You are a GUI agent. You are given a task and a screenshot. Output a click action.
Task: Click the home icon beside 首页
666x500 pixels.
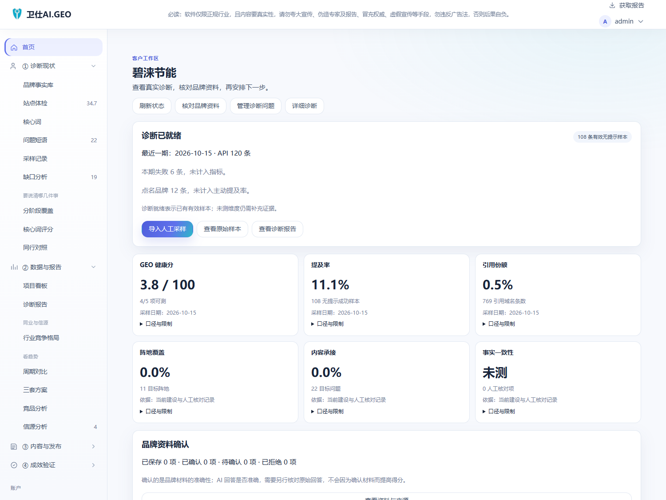point(14,47)
